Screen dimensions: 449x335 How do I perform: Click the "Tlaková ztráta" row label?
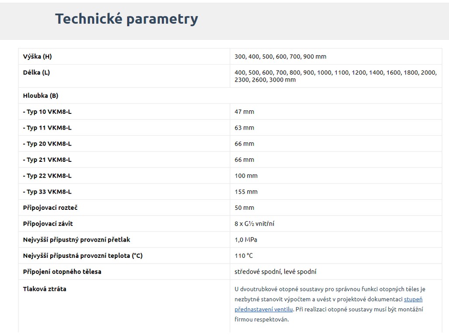click(x=45, y=289)
